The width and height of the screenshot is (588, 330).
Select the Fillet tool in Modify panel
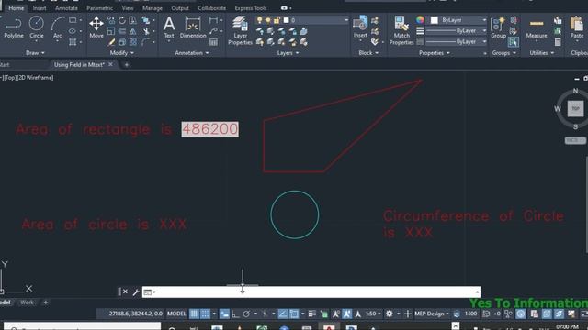point(146,42)
